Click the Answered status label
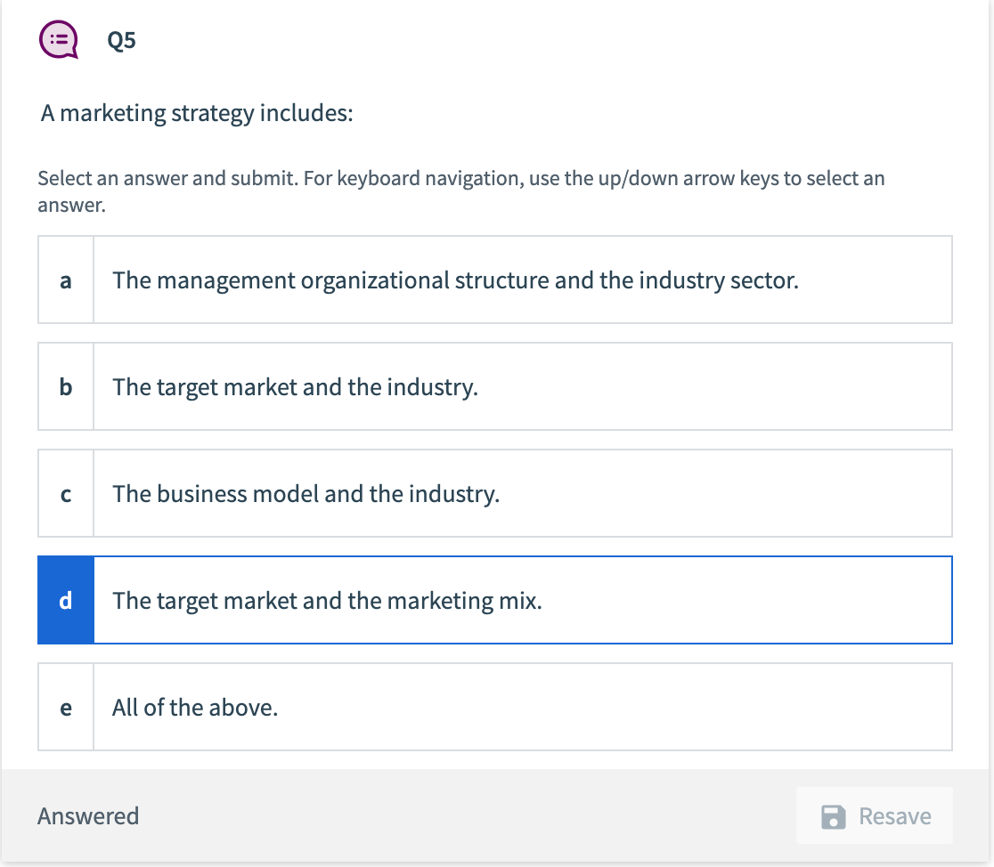This screenshot has width=994, height=867. click(x=88, y=815)
